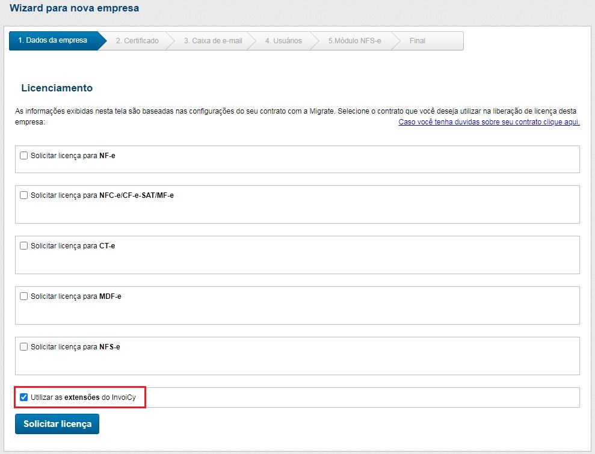595x454 pixels.
Task: Enable the NF-e license checkbox
Action: point(24,156)
